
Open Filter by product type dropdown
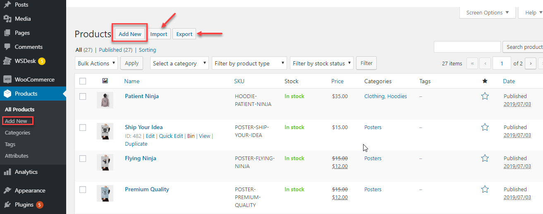point(249,63)
